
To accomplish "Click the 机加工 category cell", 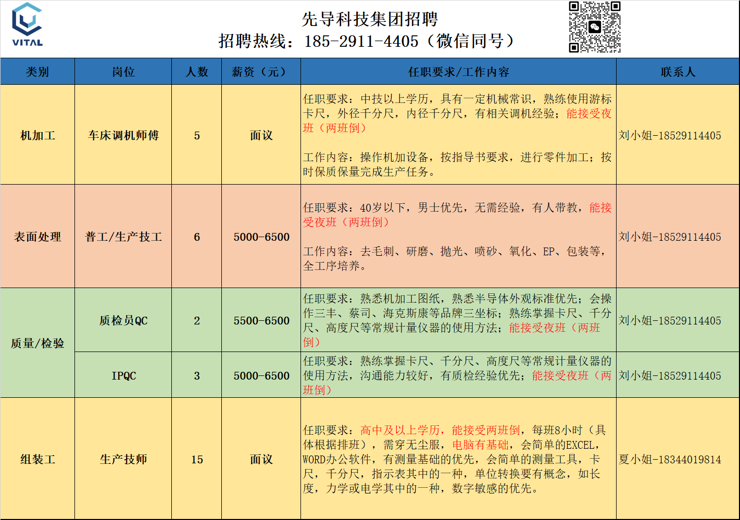I will 37,135.
